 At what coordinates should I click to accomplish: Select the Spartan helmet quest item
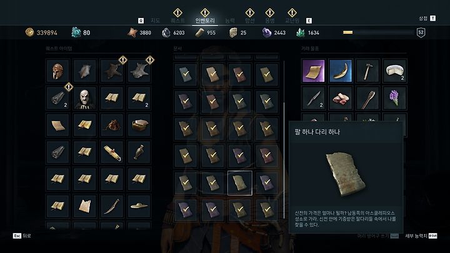pos(57,71)
